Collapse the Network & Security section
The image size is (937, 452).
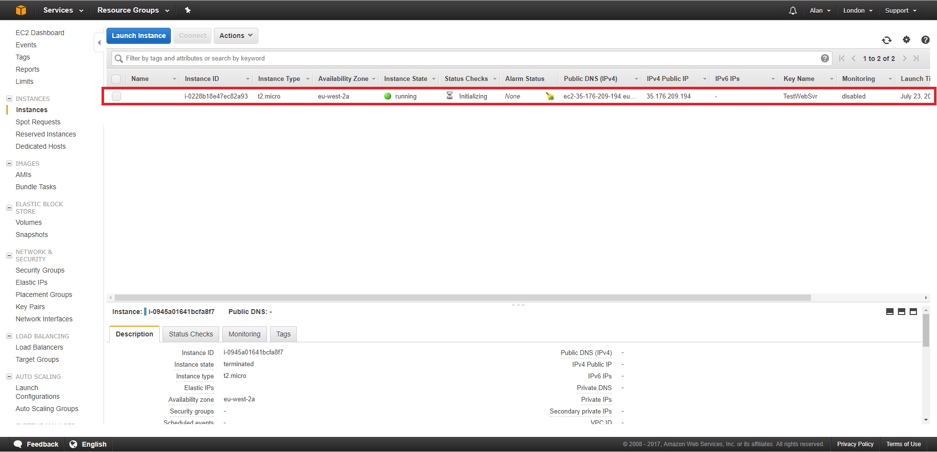(9, 255)
